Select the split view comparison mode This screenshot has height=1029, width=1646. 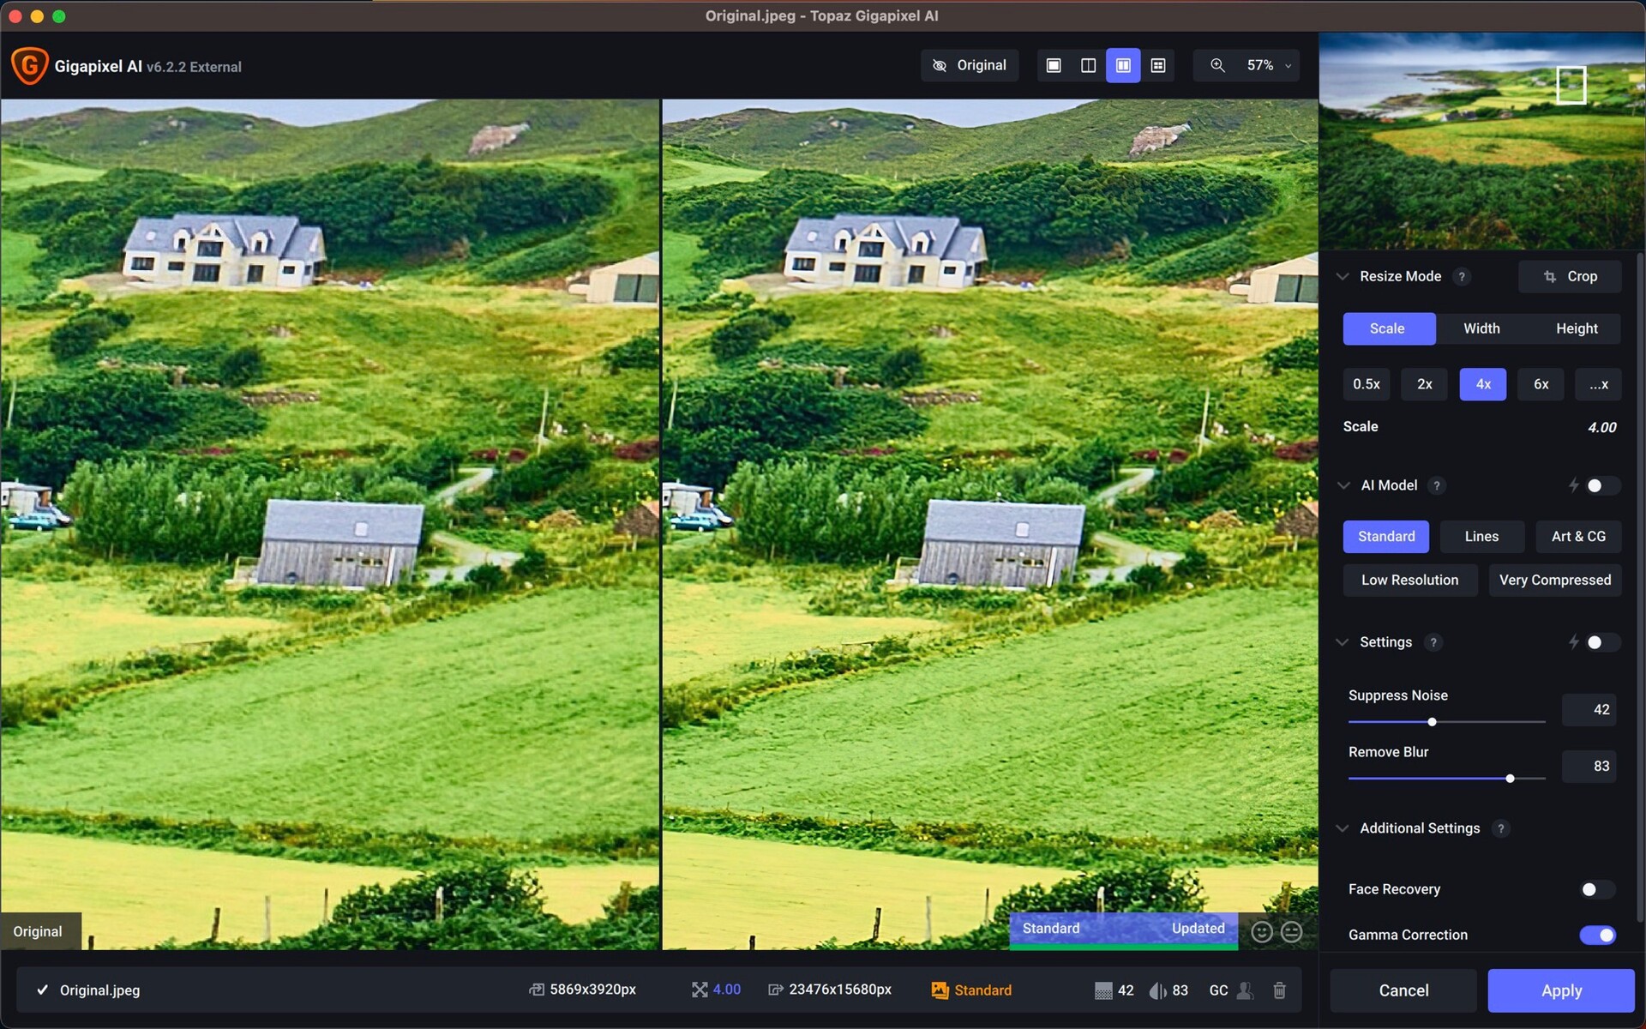point(1088,64)
